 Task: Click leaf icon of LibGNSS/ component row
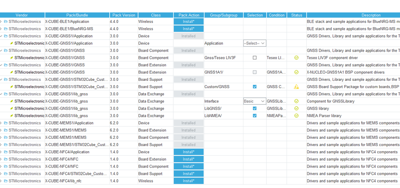pos(12,108)
